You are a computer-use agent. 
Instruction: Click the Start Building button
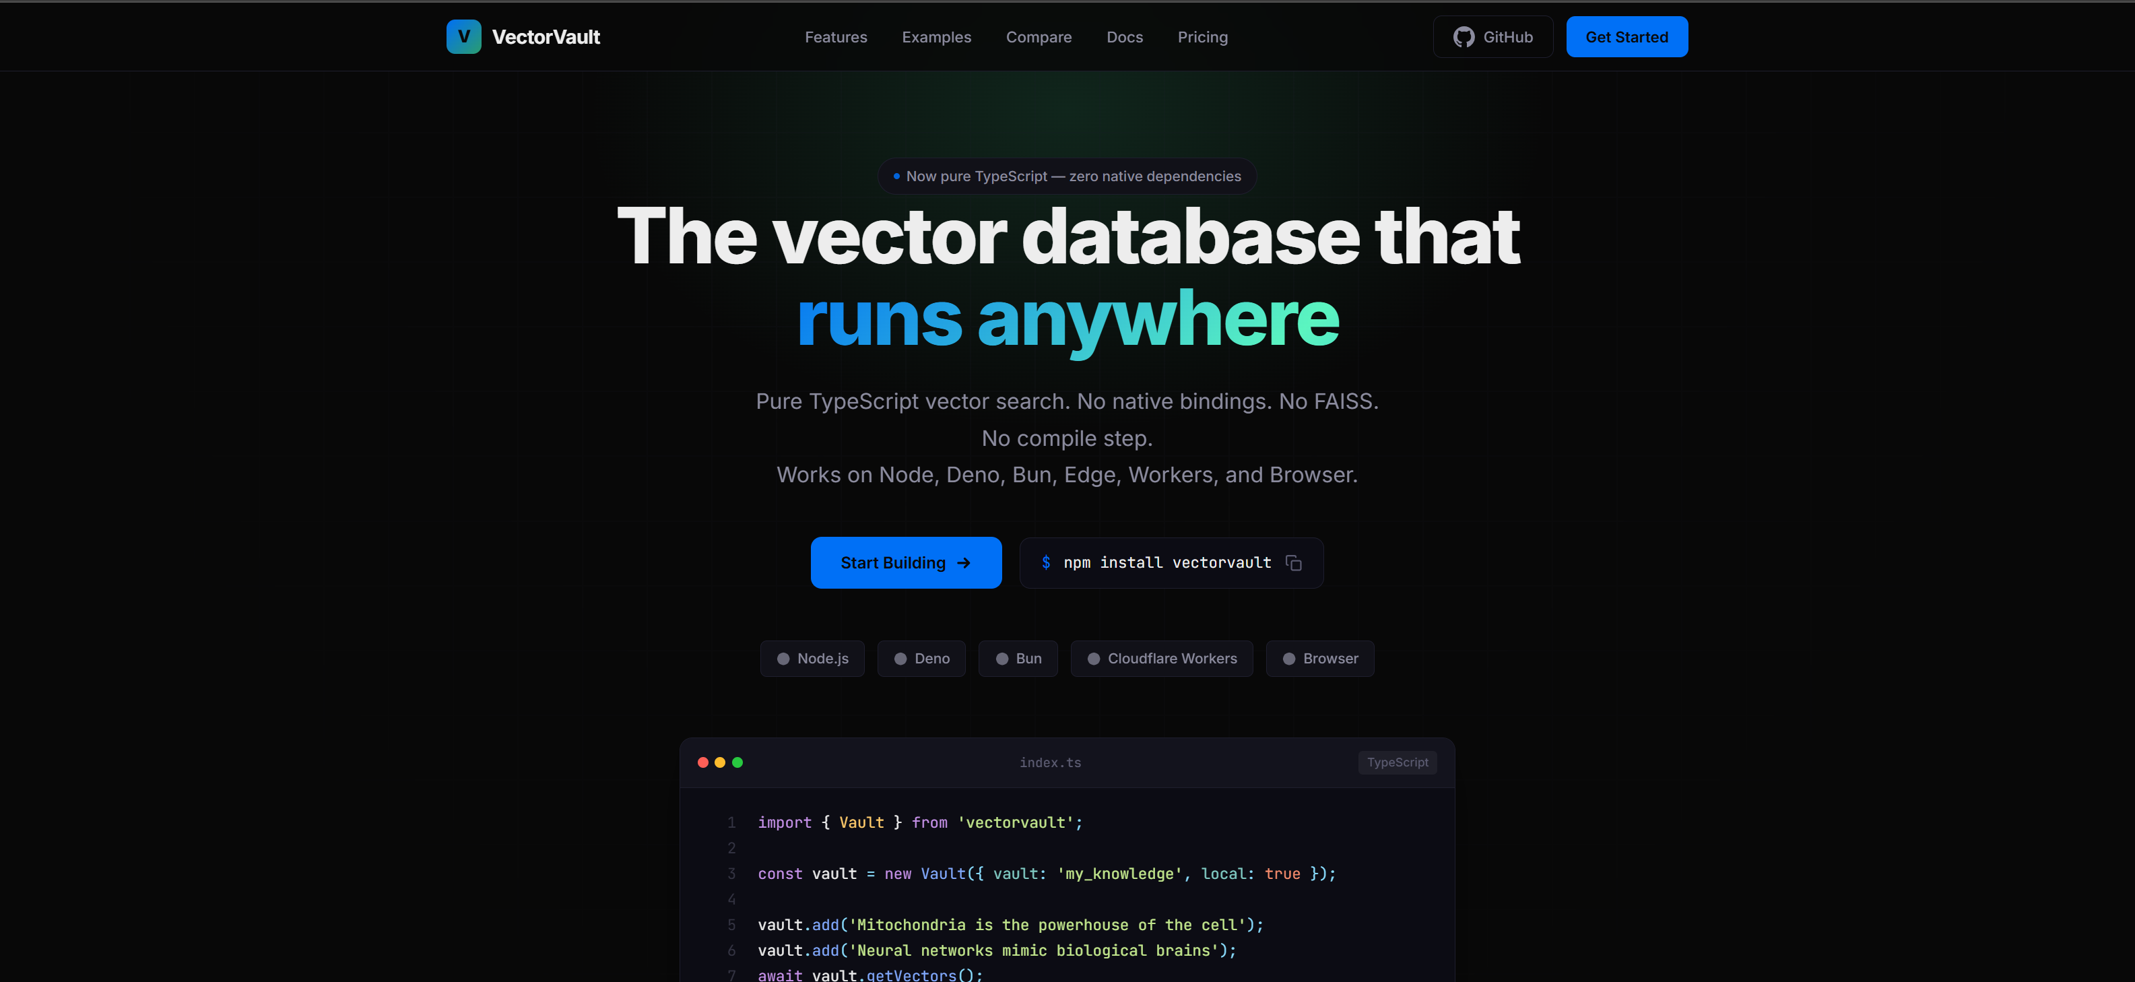tap(906, 562)
